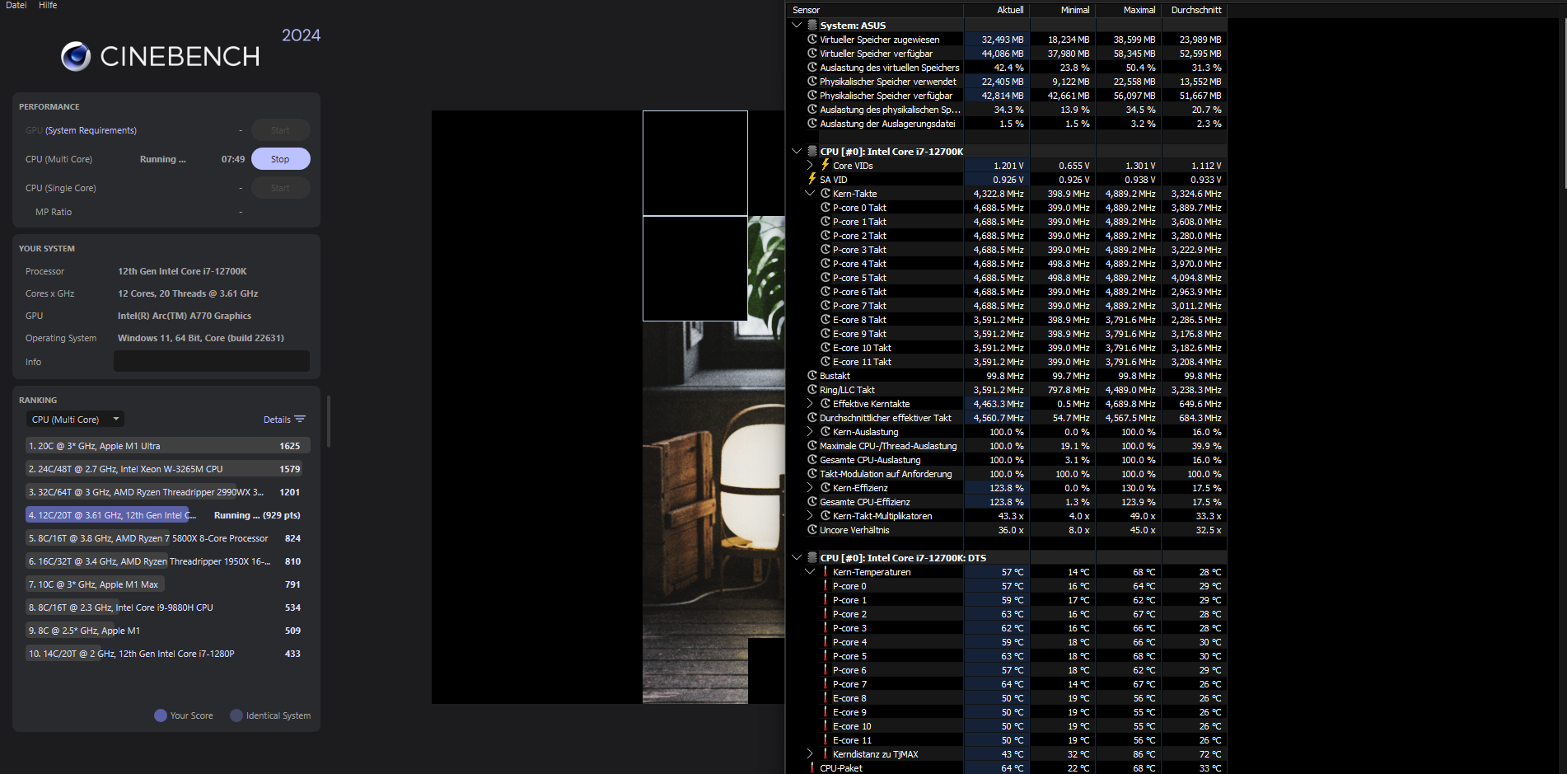The width and height of the screenshot is (1567, 774).
Task: Select the Intel Xeon W-3265M ranking entry
Action: tap(167, 469)
